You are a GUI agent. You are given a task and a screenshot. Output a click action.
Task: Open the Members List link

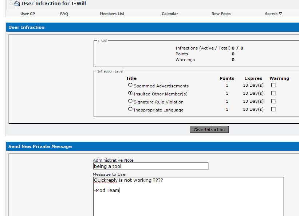coord(112,14)
